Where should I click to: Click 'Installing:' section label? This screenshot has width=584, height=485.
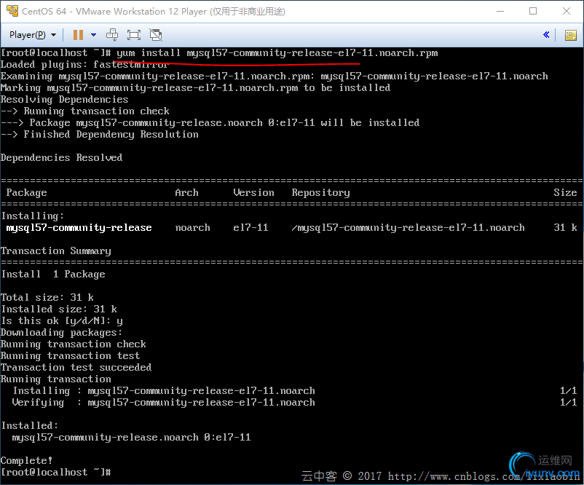[32, 216]
